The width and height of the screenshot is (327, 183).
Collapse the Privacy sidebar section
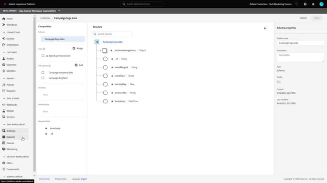[x=4, y=78]
